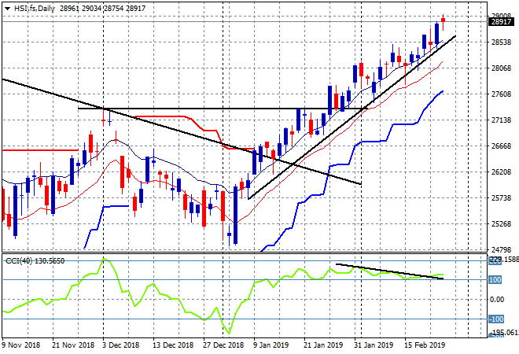The image size is (519, 354).
Task: Click the 28538 price axis label
Action: coord(502,42)
